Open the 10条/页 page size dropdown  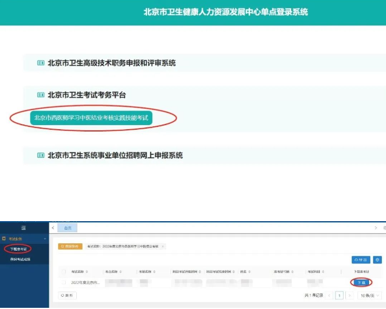pos(369,296)
